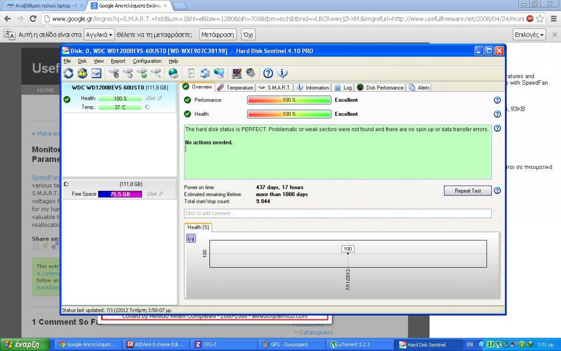Screen dimensions: 561x351
Task: Open the Επιλογές options dropdown
Action: (x=530, y=35)
